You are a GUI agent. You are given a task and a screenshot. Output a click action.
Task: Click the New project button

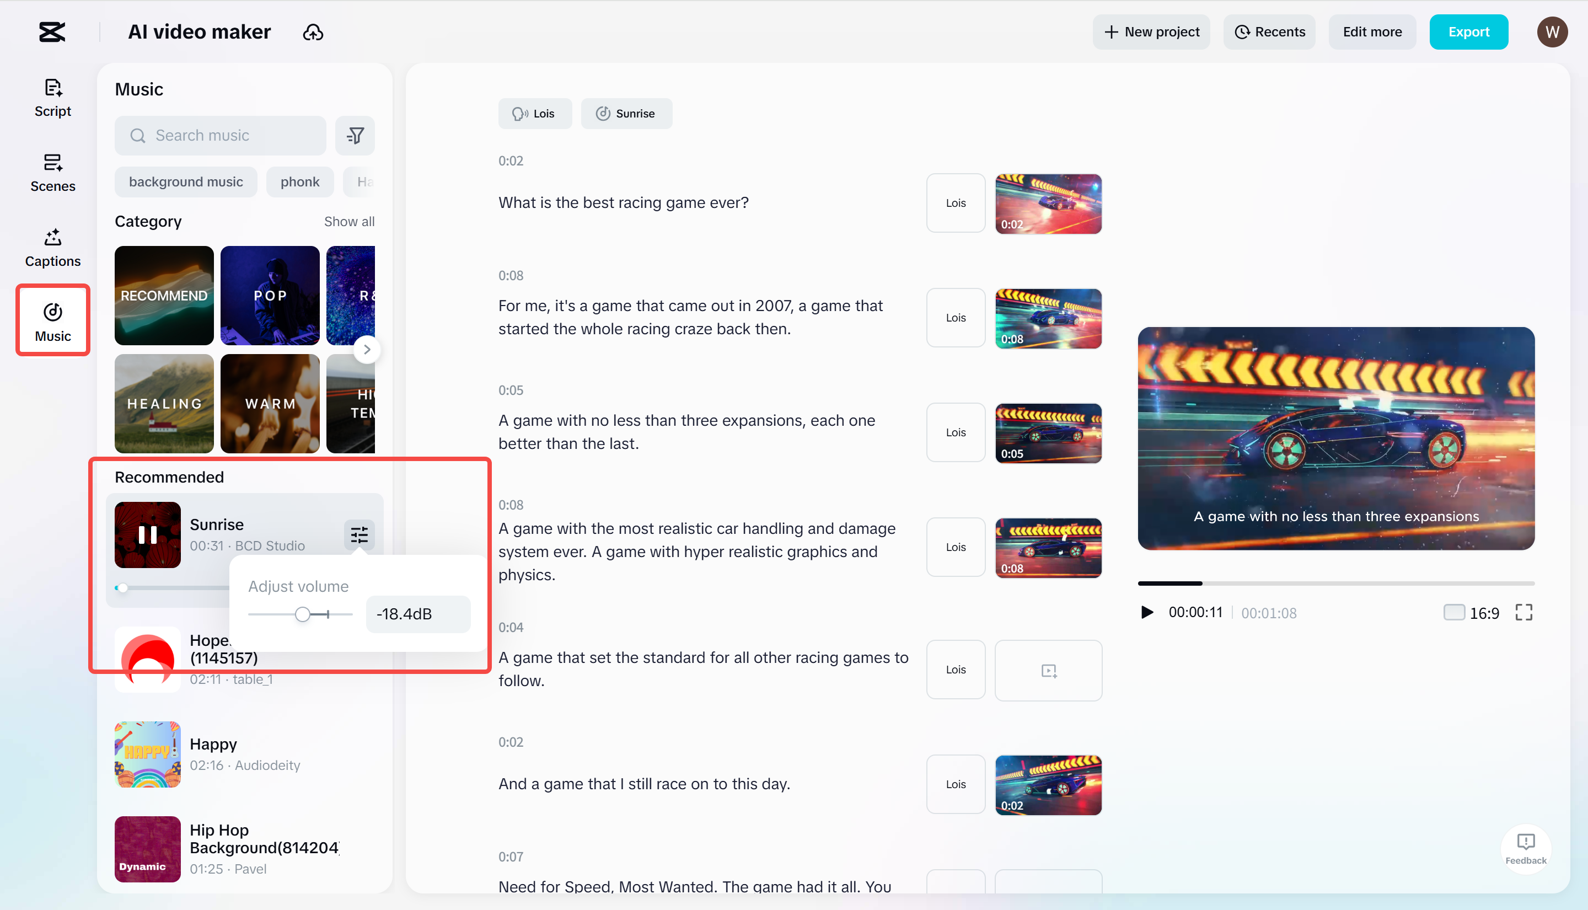[1151, 32]
